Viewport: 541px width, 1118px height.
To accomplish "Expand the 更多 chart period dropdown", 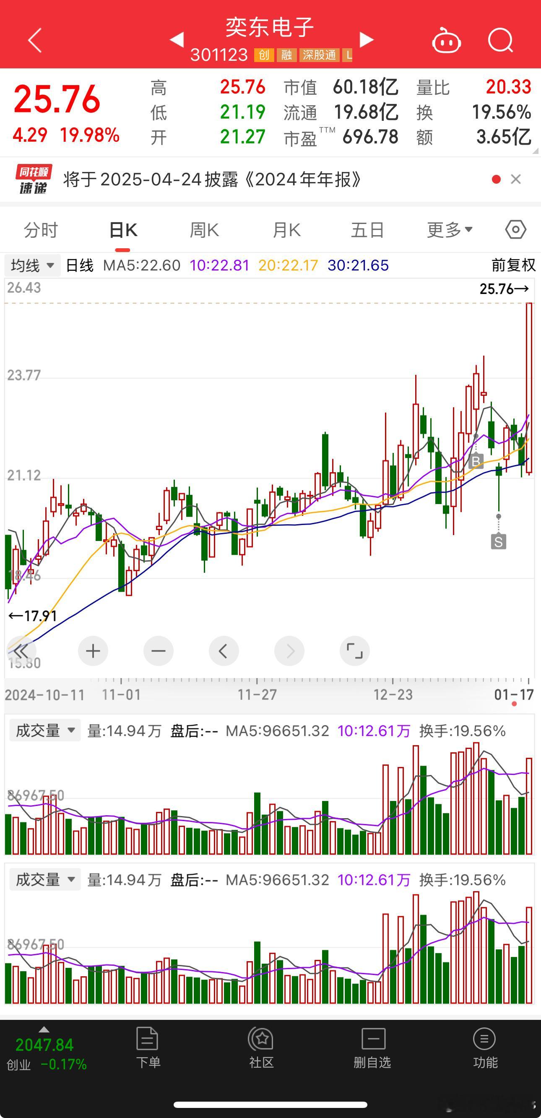I will click(x=450, y=229).
